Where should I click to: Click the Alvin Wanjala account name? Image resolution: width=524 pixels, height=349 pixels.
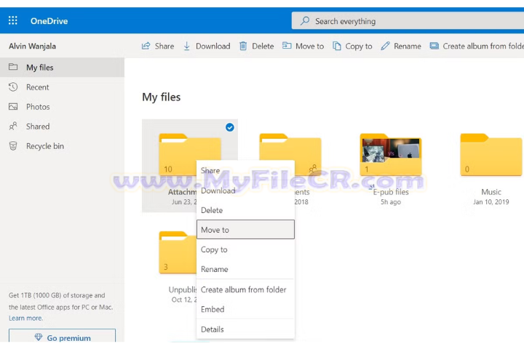click(33, 46)
